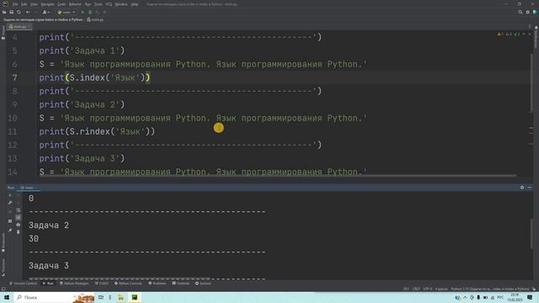Click the Stop icon in main toolbar
Screen dimensions: 539x303
coord(104,12)
